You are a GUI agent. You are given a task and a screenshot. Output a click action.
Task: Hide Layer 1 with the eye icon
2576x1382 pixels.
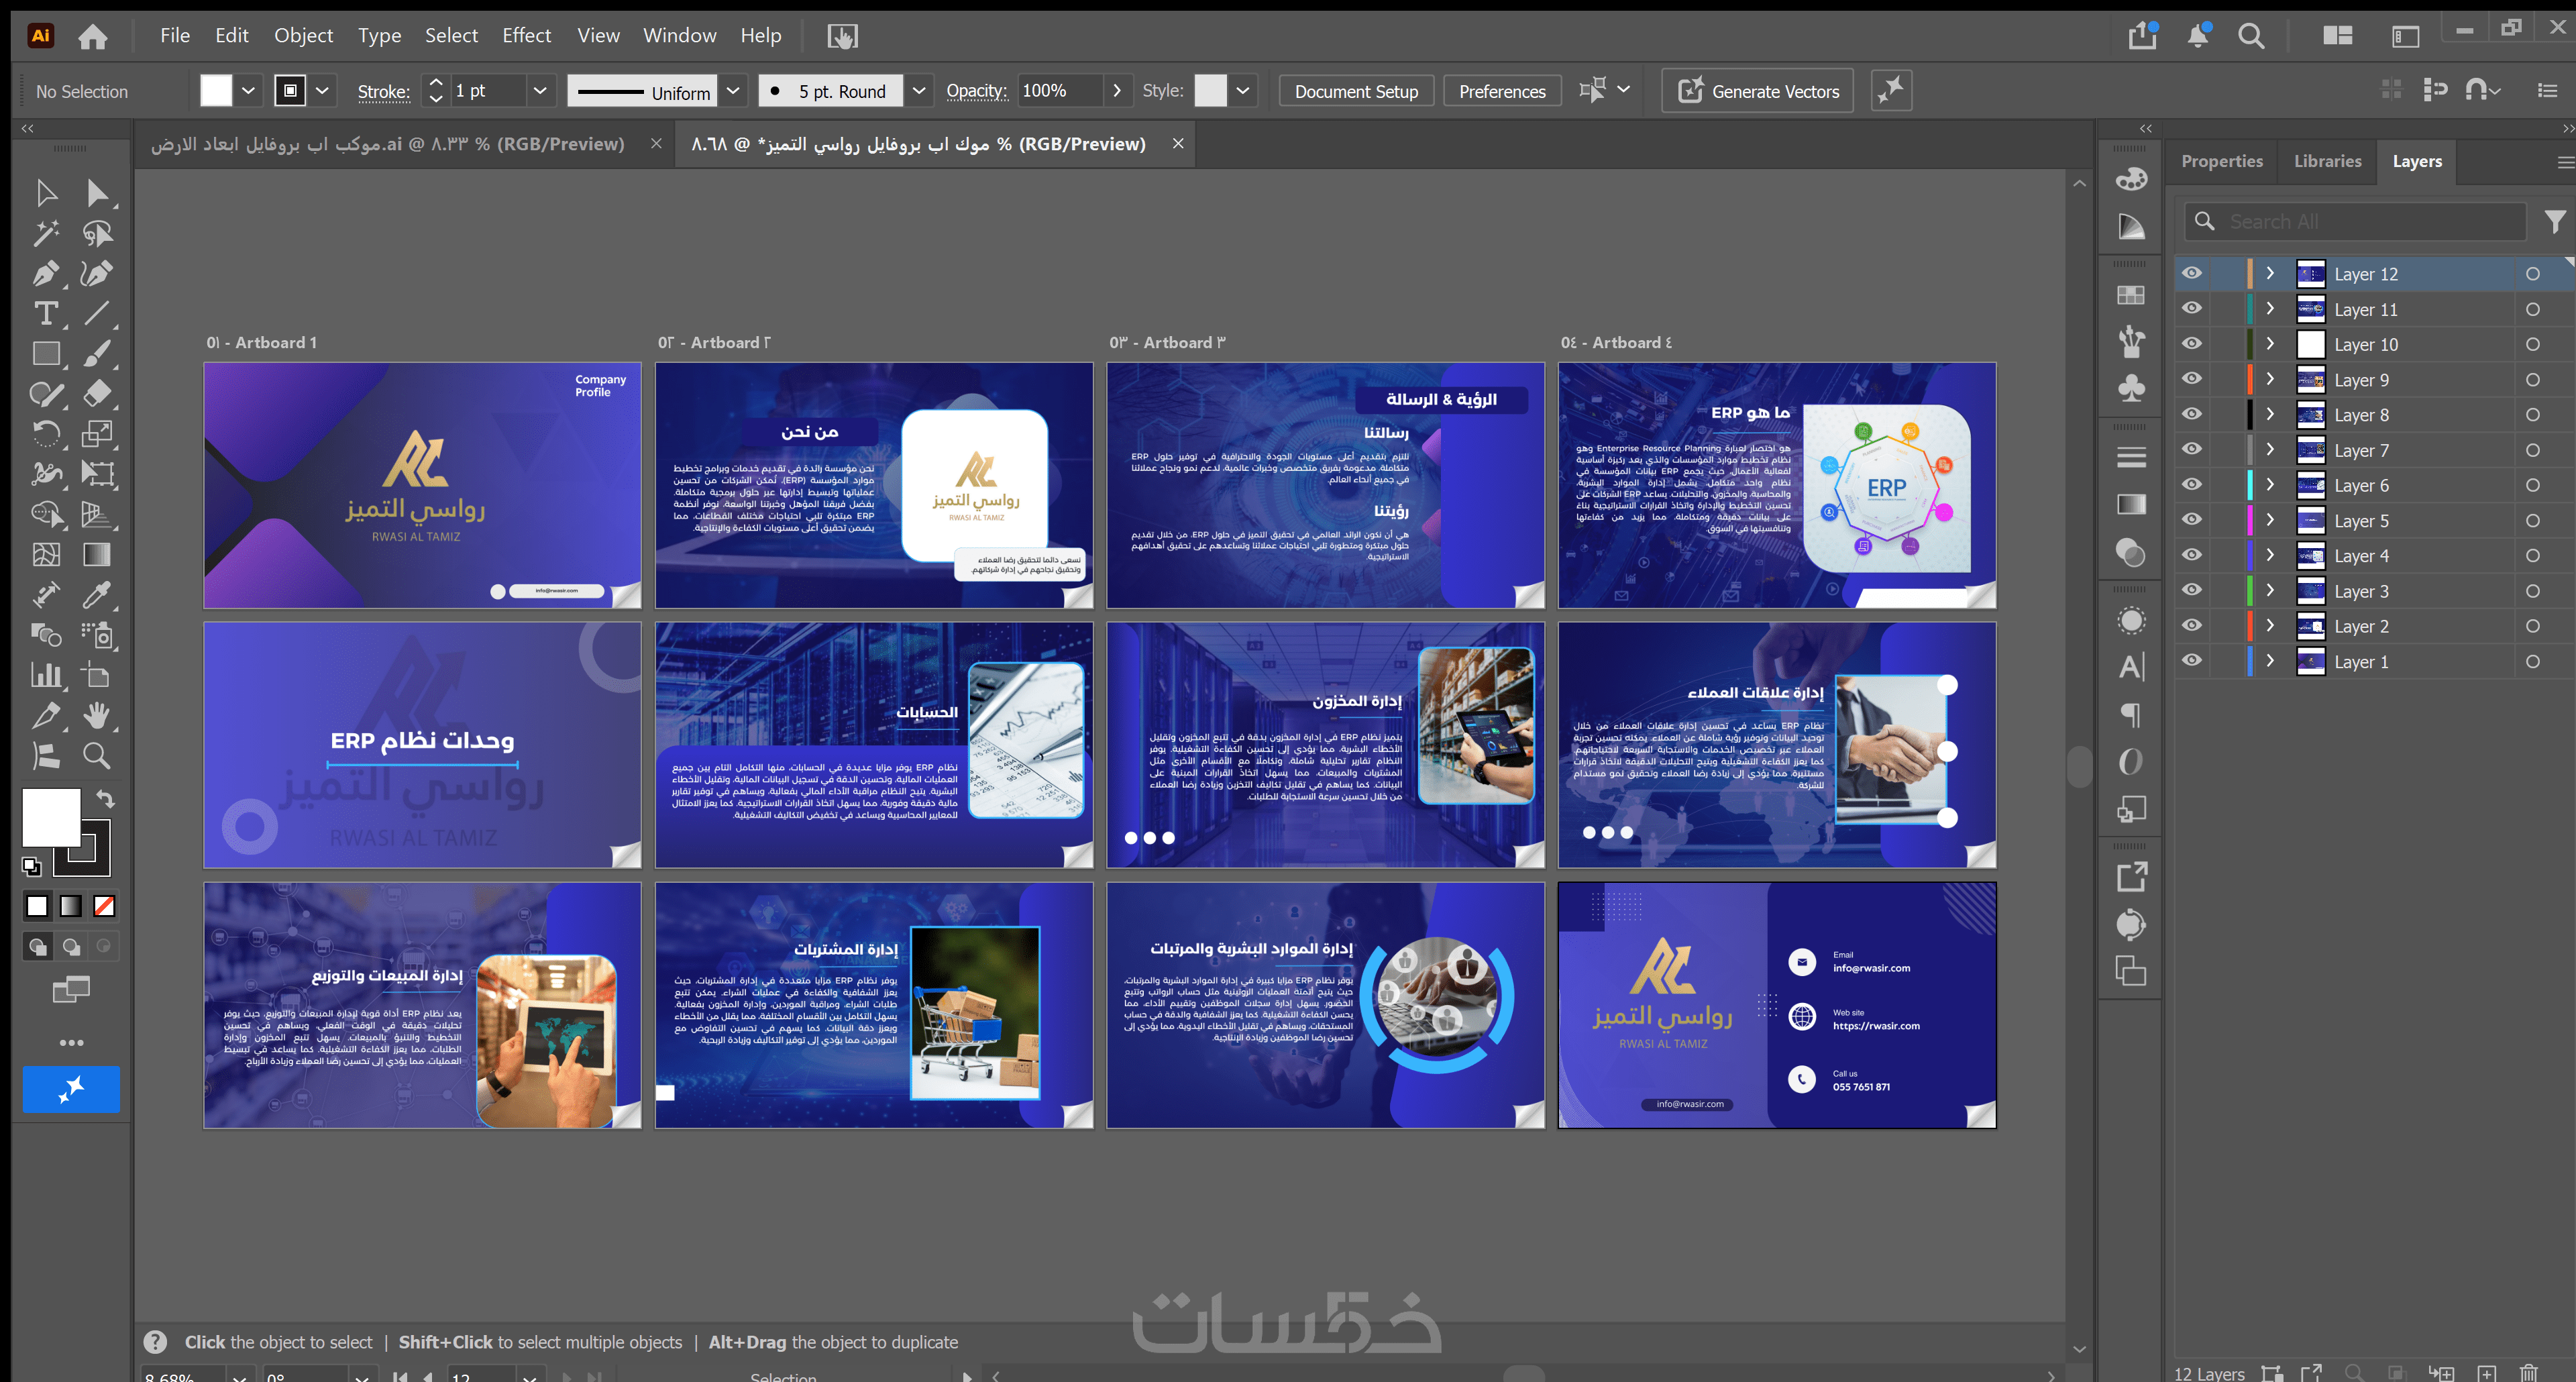tap(2192, 661)
